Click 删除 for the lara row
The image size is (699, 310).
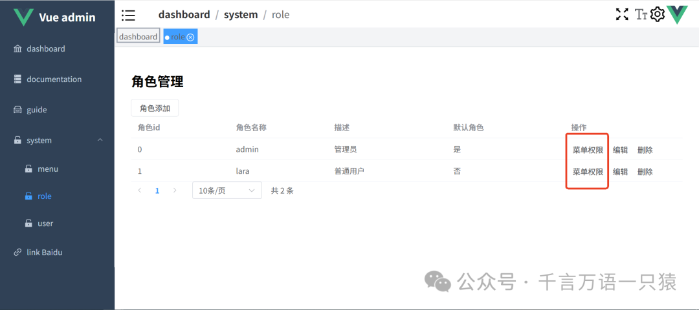pos(645,172)
